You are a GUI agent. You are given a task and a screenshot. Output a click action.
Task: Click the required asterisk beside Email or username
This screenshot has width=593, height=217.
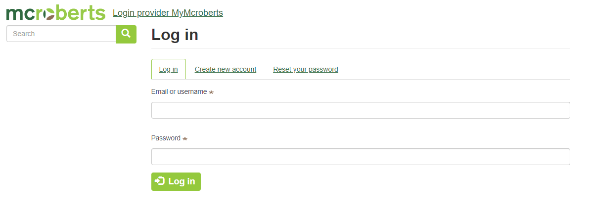click(211, 92)
